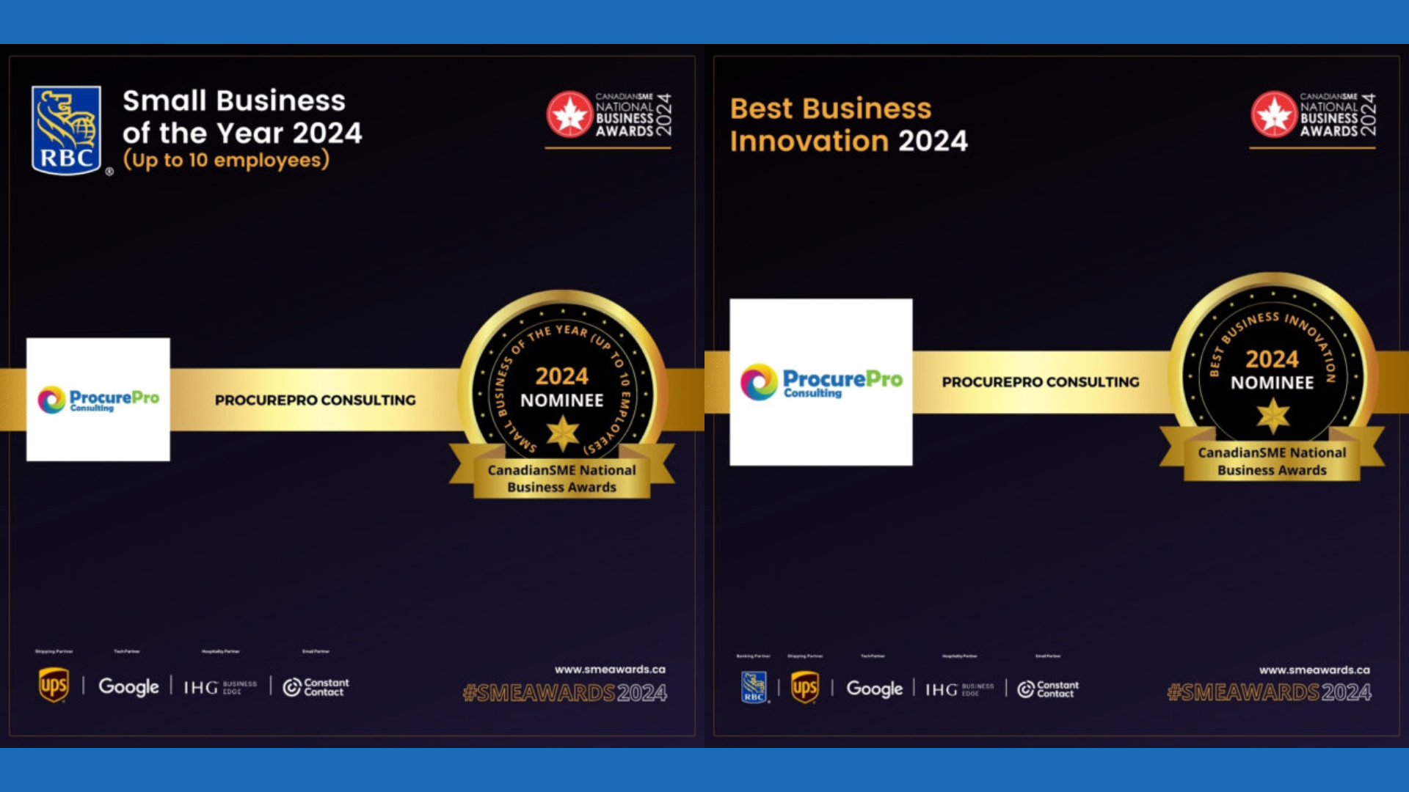Click 'Small Business of the Year 2024' heading

pos(242,117)
